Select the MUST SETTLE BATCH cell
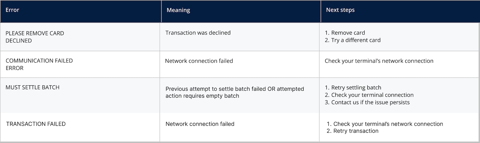This screenshot has width=480, height=143. click(32, 87)
